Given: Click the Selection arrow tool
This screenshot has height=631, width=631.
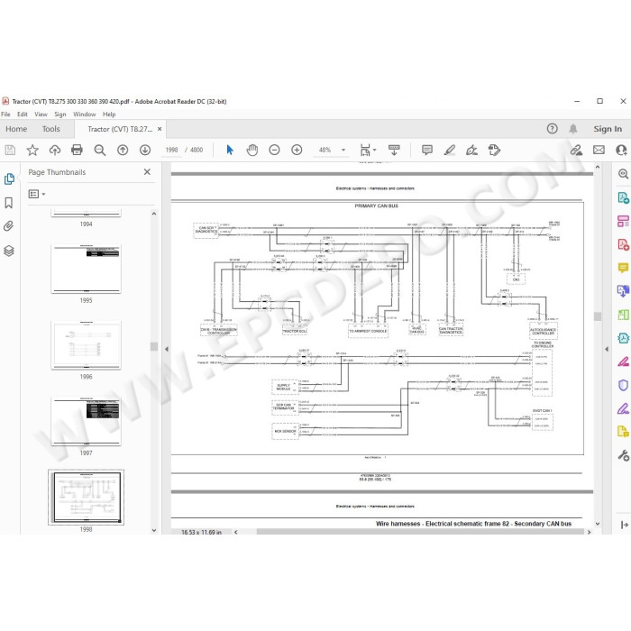Looking at the screenshot, I should pos(229,151).
